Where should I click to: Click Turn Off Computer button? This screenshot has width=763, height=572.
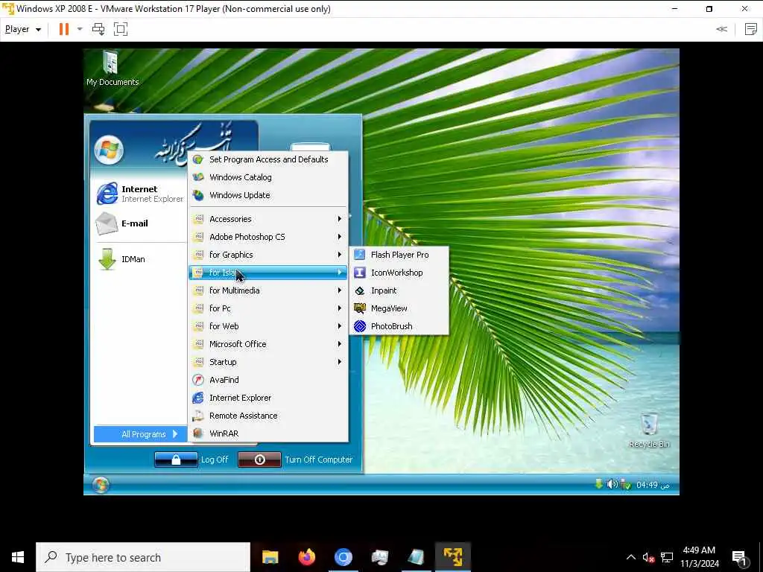(295, 460)
